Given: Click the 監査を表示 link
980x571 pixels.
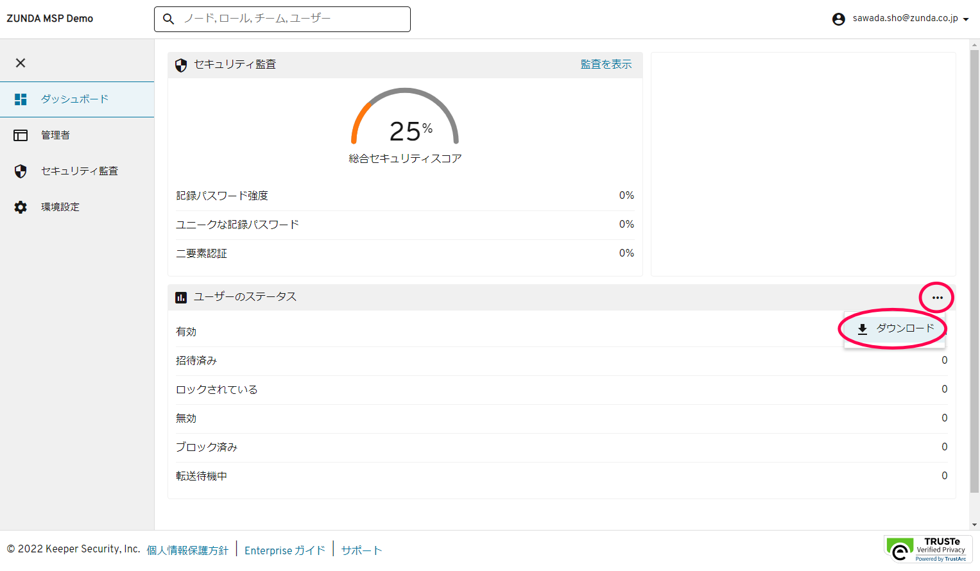Looking at the screenshot, I should pyautogui.click(x=606, y=64).
